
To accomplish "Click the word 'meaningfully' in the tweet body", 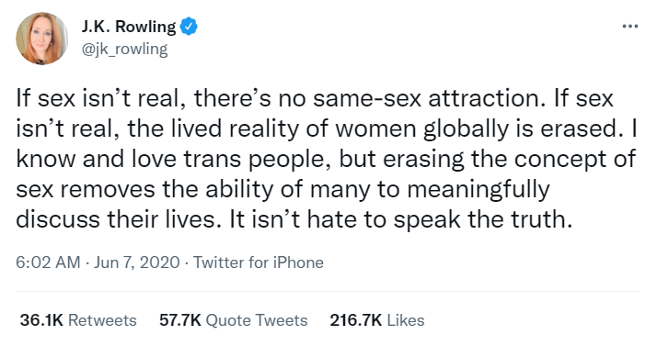I will click(478, 190).
